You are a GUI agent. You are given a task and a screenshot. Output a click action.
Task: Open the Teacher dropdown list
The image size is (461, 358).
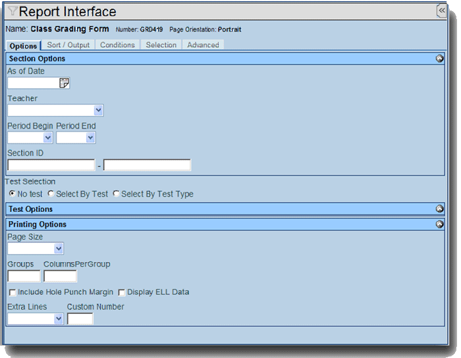pyautogui.click(x=98, y=111)
